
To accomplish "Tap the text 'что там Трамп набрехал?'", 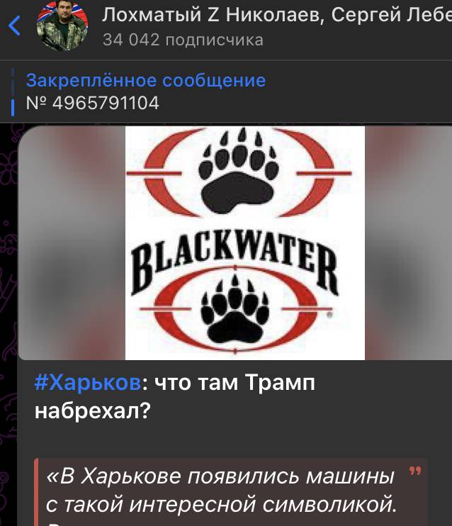I will point(175,396).
